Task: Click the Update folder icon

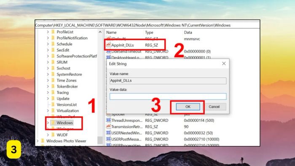Action: click(53, 98)
